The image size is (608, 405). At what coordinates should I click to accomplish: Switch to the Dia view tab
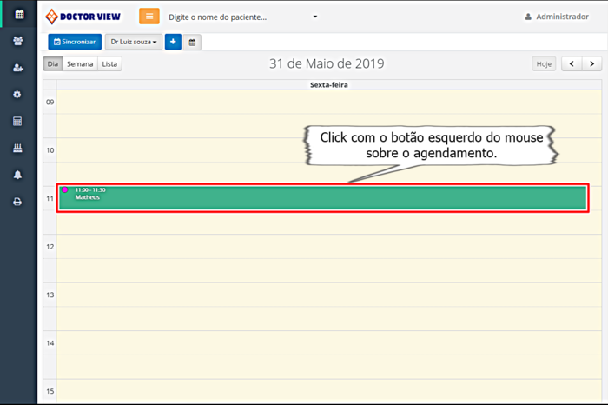coord(53,64)
